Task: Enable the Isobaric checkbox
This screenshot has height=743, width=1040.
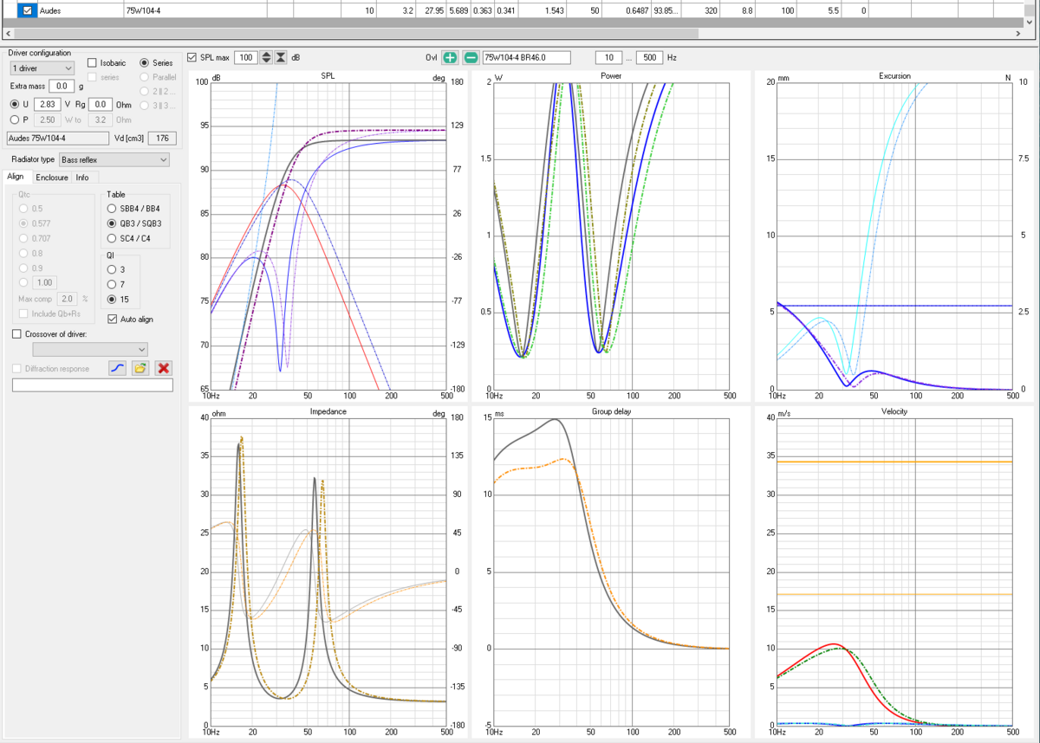Action: coord(92,63)
